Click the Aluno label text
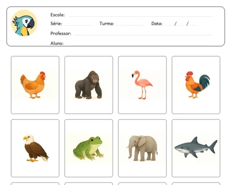The width and height of the screenshot is (231, 185). click(57, 43)
